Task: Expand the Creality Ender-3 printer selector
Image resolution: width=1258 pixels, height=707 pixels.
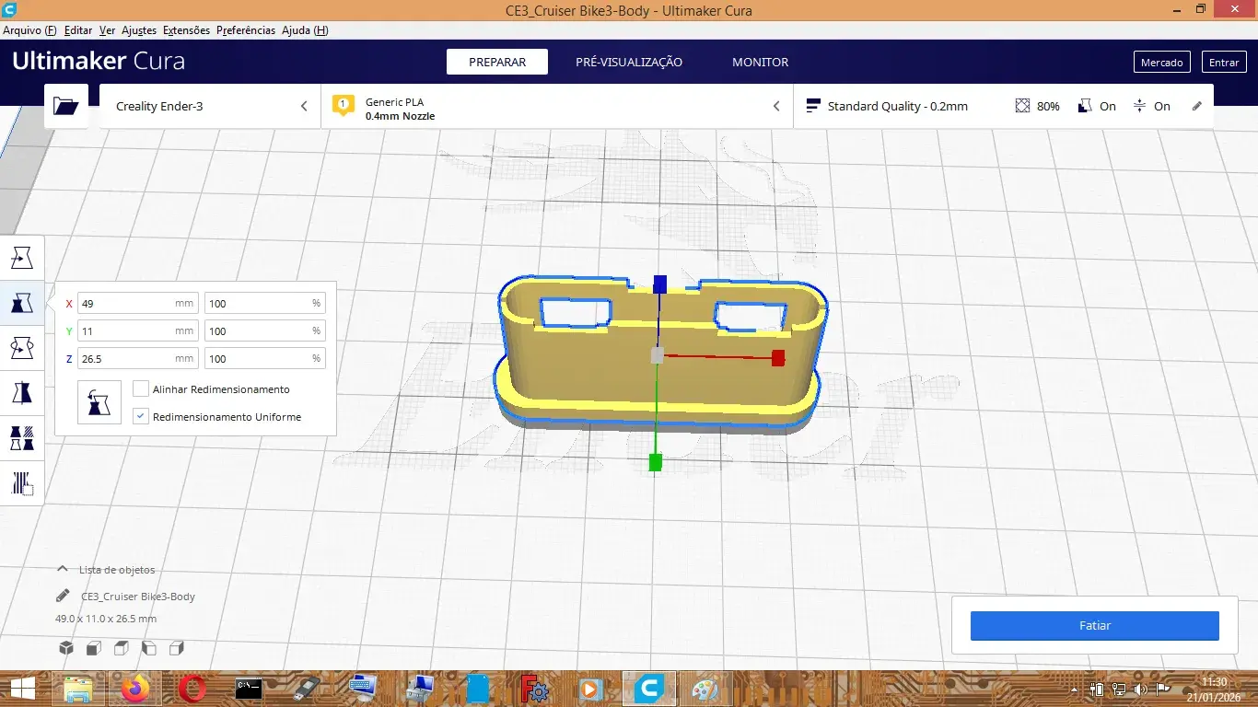Action: pyautogui.click(x=210, y=106)
